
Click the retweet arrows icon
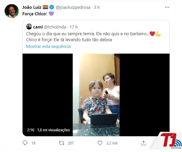coord(61,143)
